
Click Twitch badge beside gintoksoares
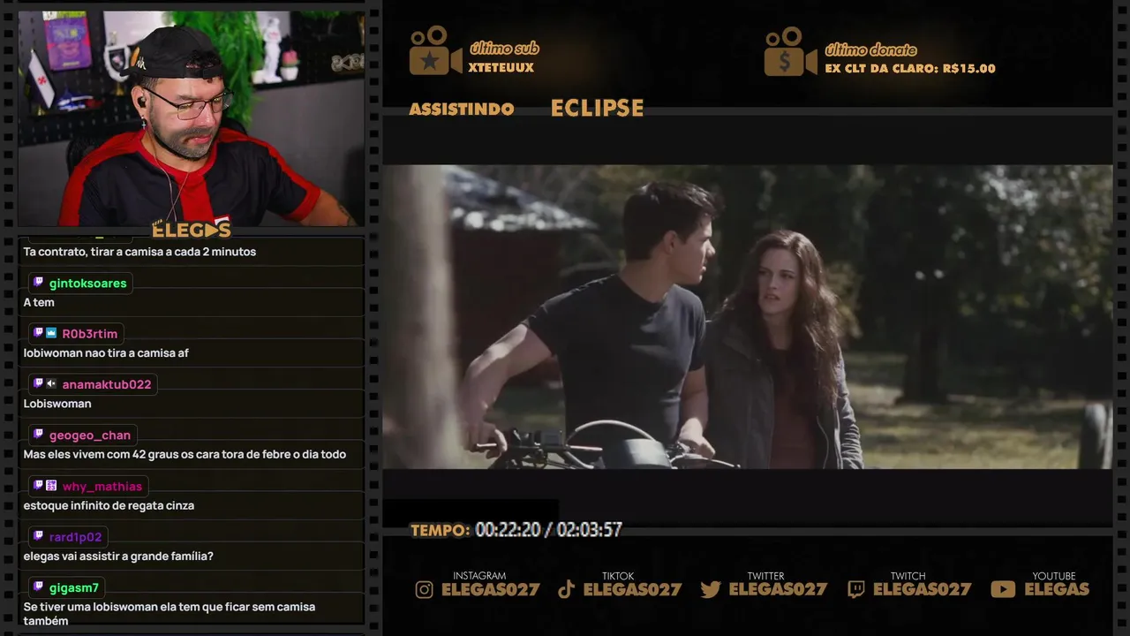[x=38, y=283]
